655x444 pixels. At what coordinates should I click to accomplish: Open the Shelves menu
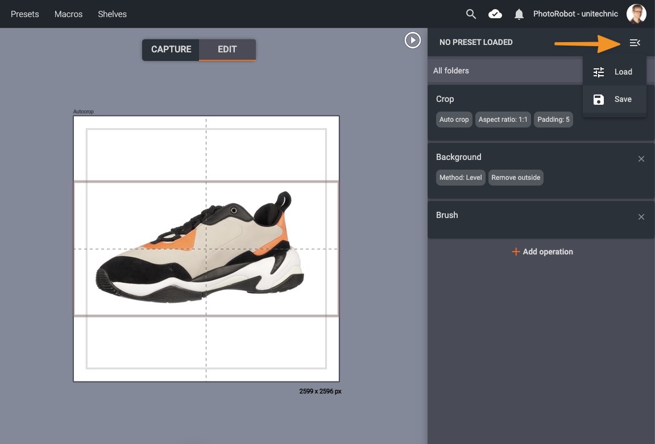point(112,14)
